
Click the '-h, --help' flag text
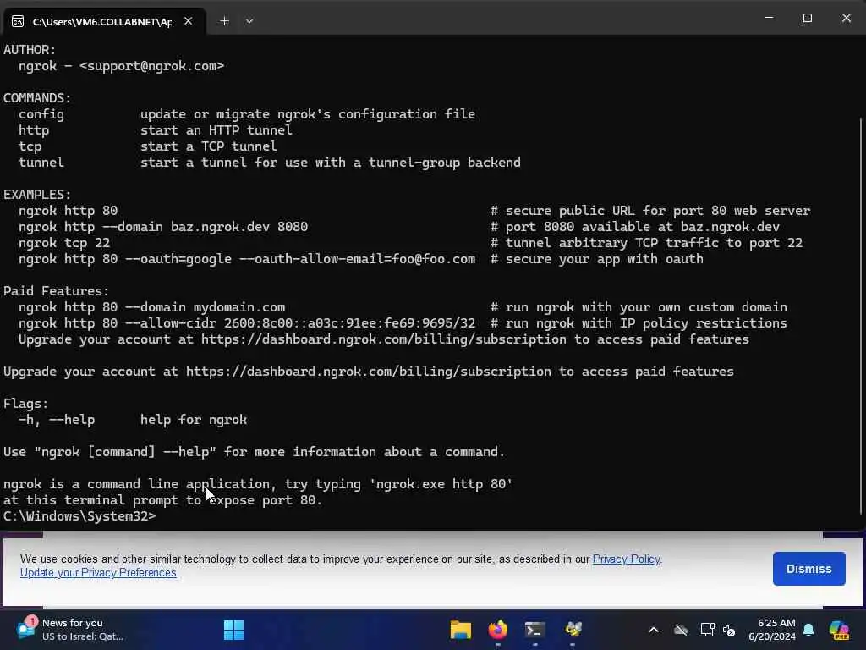[x=57, y=420]
